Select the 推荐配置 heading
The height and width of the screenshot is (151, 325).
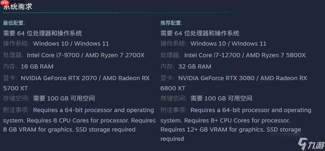click(172, 23)
